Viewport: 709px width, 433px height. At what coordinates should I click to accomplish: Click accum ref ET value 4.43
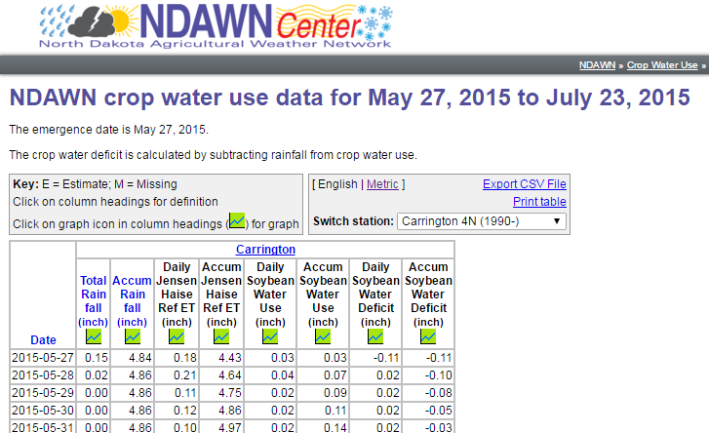221,358
